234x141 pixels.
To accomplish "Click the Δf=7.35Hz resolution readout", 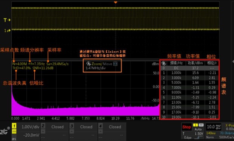I will pos(37,64).
